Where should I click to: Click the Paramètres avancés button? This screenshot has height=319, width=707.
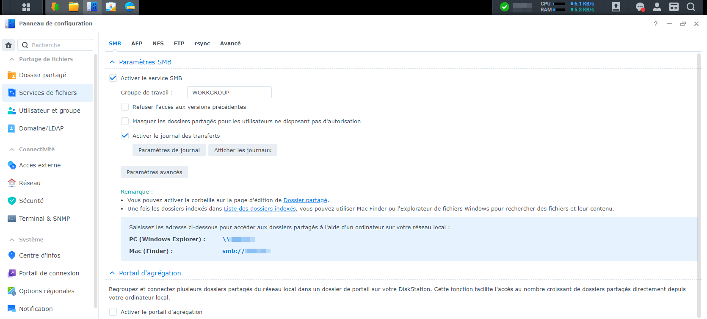tap(154, 172)
